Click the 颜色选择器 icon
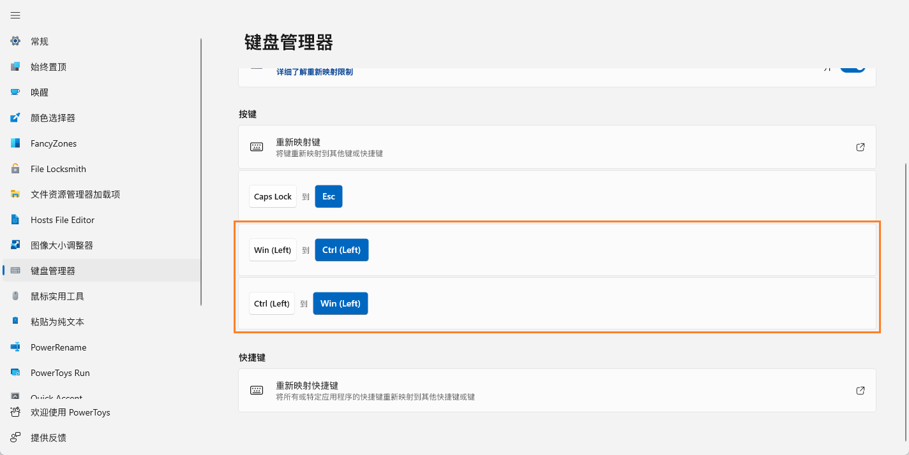The width and height of the screenshot is (909, 455). 15,118
